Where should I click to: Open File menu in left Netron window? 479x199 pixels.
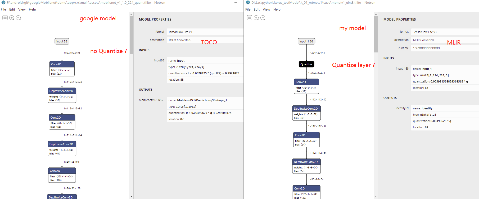(3, 9)
